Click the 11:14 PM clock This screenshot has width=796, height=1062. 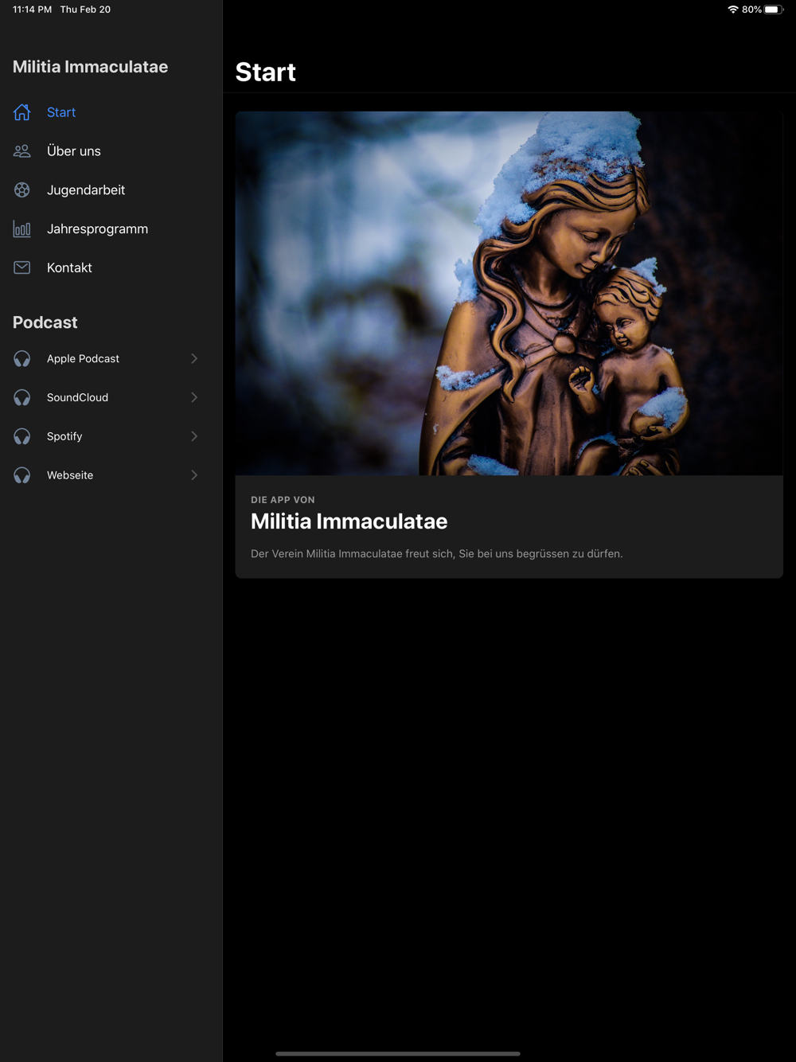point(32,10)
